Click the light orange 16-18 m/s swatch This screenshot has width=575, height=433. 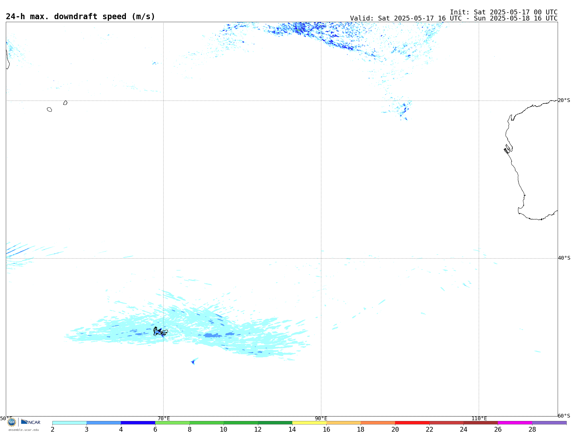(344, 423)
